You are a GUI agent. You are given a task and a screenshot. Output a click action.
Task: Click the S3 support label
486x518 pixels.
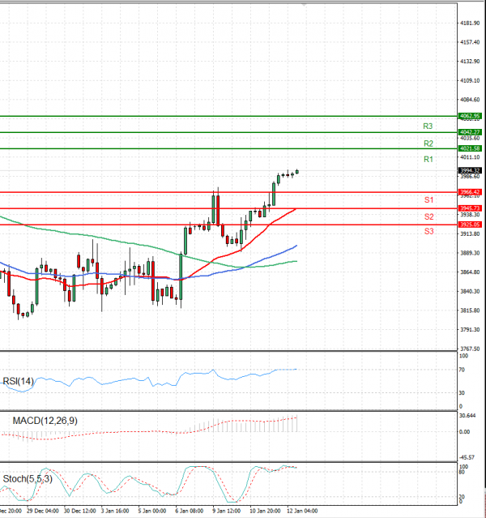[428, 231]
